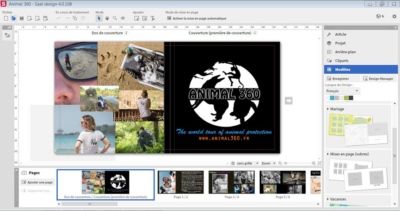Open settings with the gear icon

tap(395, 16)
